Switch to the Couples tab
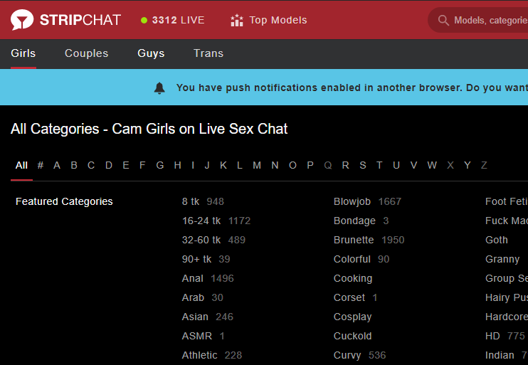 pyautogui.click(x=87, y=53)
